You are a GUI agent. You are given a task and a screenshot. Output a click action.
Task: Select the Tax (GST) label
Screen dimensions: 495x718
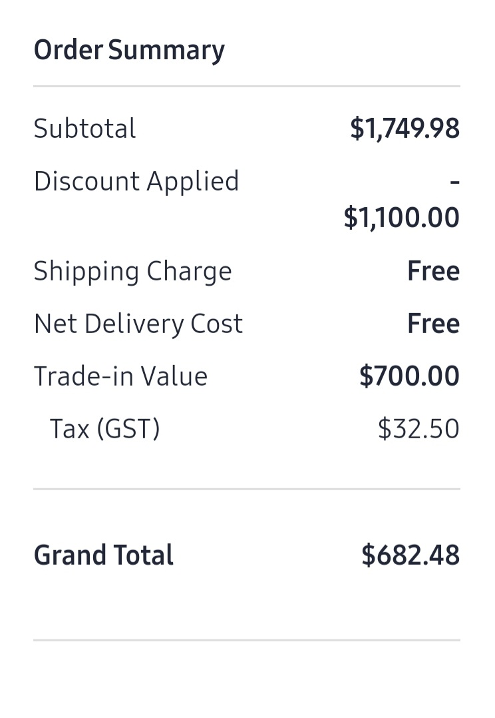104,429
